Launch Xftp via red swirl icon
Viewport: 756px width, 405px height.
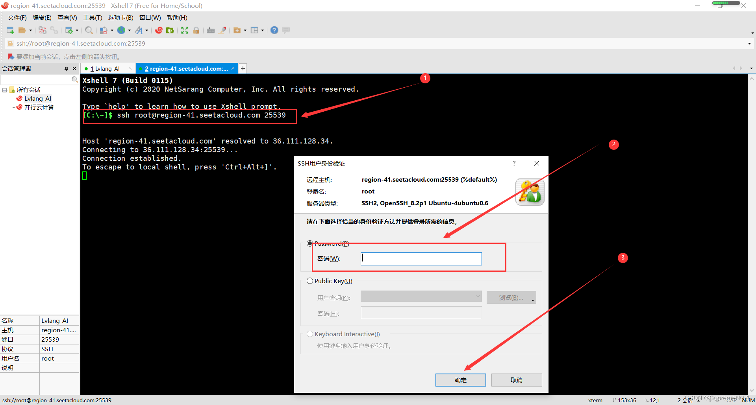[159, 30]
